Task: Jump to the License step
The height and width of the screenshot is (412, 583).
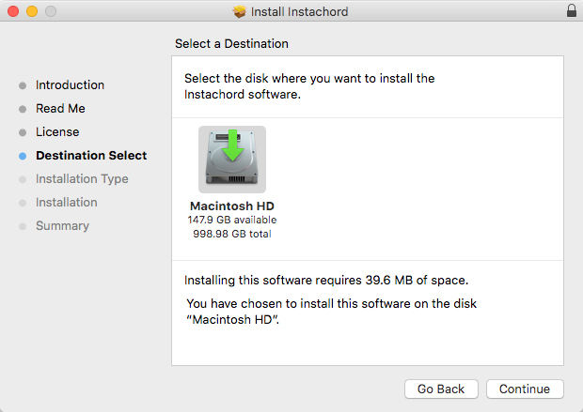Action: 57,132
